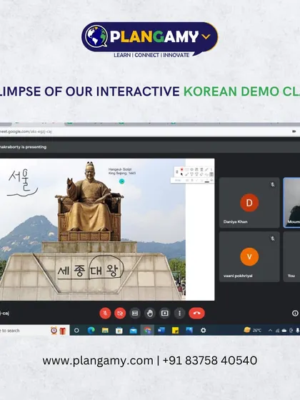Click the orange D avatar circle
This screenshot has height=400, width=300.
249,203
